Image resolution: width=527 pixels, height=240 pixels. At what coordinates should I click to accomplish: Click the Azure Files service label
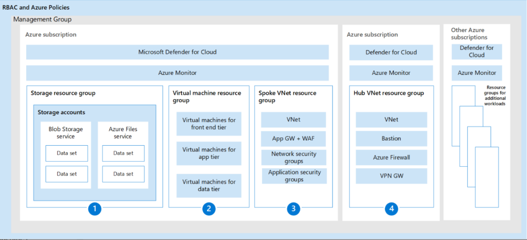(x=123, y=133)
